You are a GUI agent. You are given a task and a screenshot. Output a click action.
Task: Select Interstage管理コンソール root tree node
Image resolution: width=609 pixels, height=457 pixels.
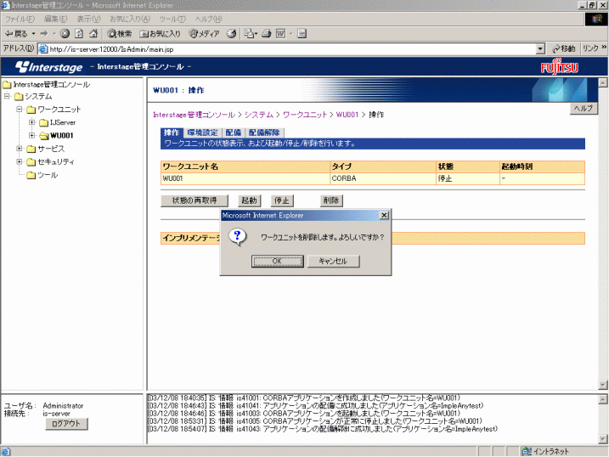(x=51, y=84)
